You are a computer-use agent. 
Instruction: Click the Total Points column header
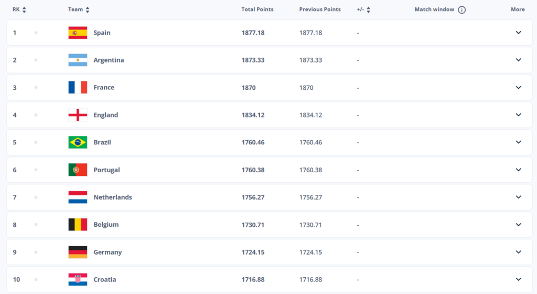coord(257,9)
